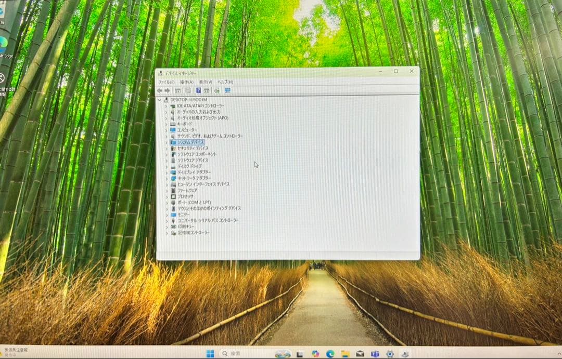Click the Windows Start button
The image size is (562, 359).
point(210,354)
